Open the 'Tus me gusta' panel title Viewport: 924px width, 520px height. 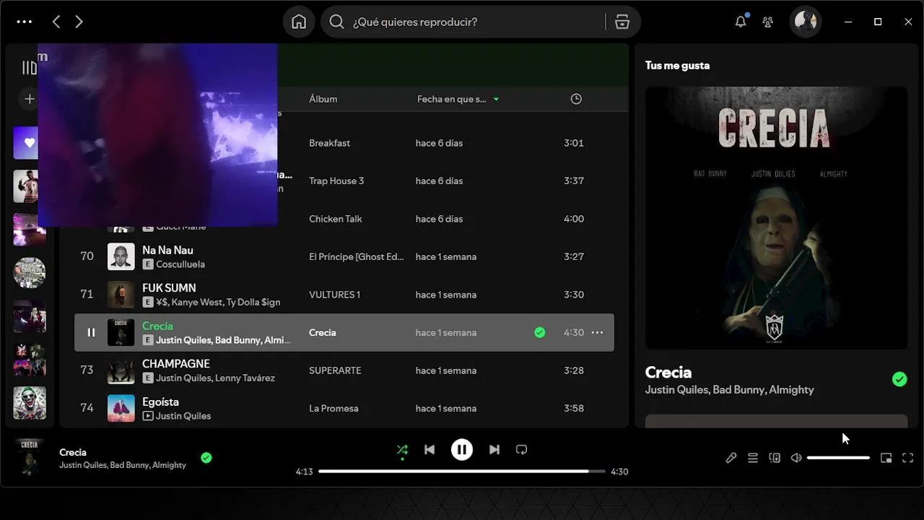click(677, 65)
